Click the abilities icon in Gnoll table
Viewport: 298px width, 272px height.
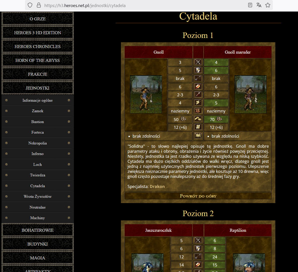pyautogui.click(x=198, y=136)
